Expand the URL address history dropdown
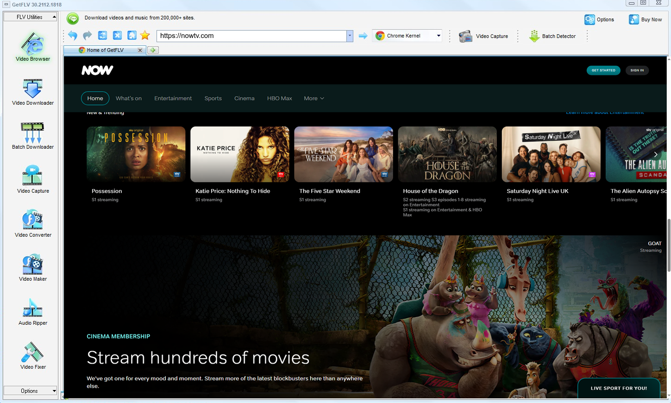The height and width of the screenshot is (403, 671). click(x=350, y=36)
